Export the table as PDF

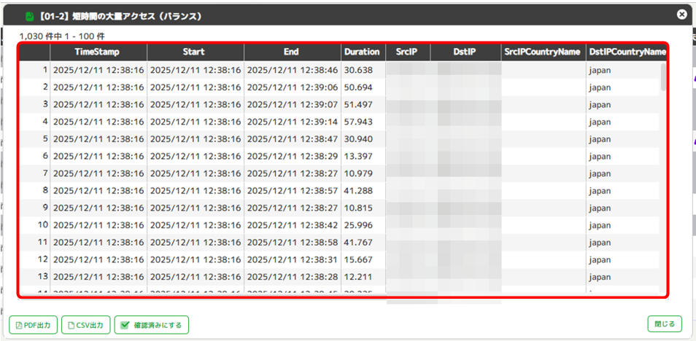pos(33,325)
